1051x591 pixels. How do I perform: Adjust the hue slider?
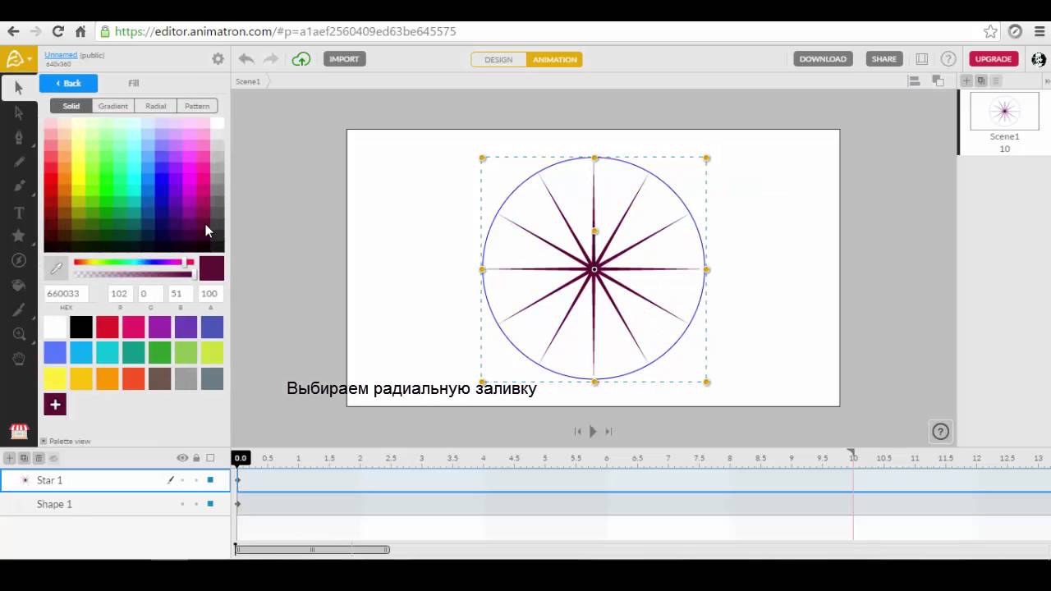coord(134,263)
